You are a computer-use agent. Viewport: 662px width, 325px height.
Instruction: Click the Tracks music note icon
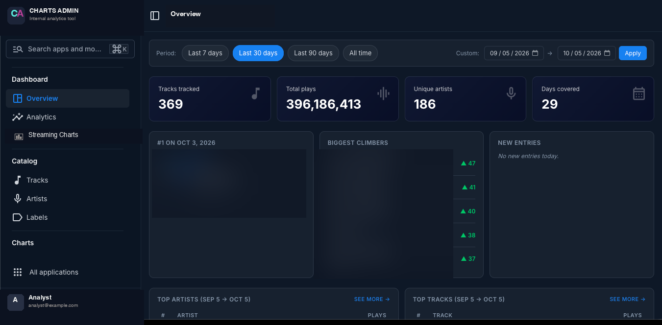click(18, 180)
